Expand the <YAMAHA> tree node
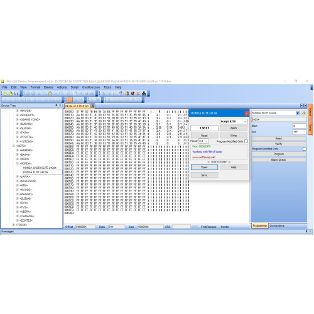314x314 pixels. (x=17, y=216)
